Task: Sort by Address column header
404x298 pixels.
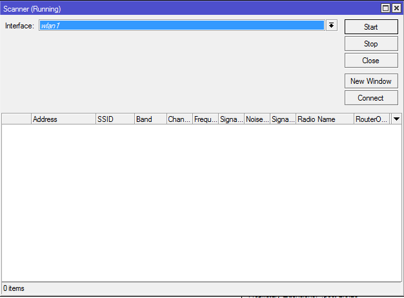Action: click(x=63, y=119)
